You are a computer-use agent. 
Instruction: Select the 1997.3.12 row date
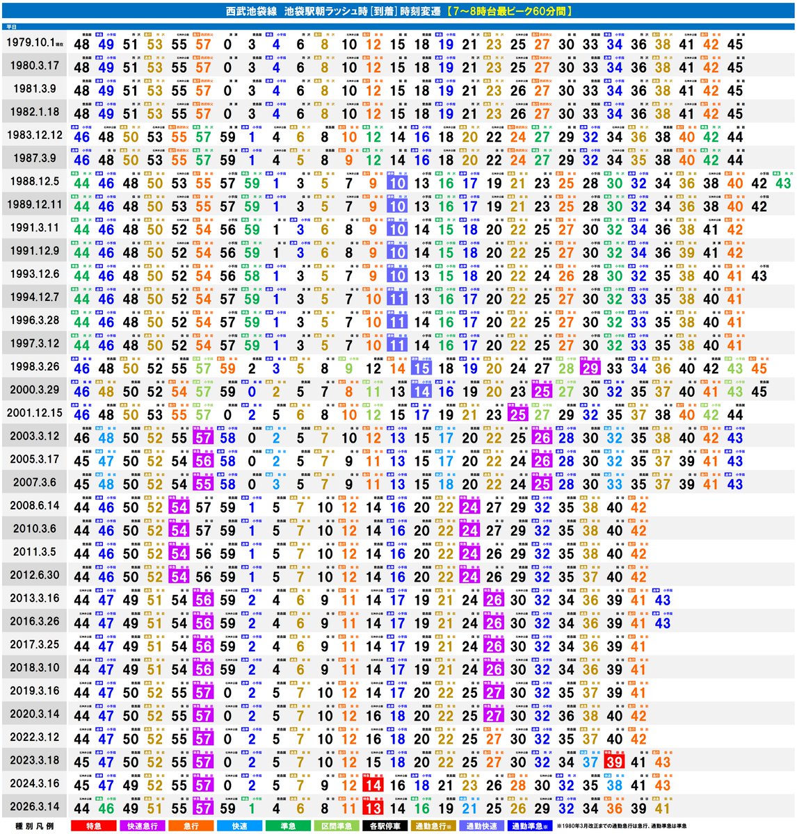click(34, 343)
